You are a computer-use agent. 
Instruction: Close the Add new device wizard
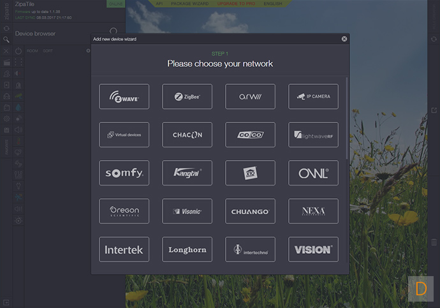tap(344, 39)
